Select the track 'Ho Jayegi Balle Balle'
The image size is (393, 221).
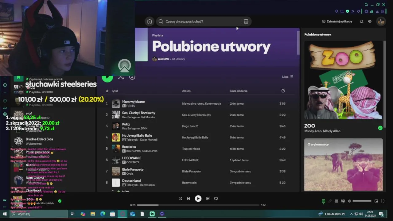pos(137,135)
